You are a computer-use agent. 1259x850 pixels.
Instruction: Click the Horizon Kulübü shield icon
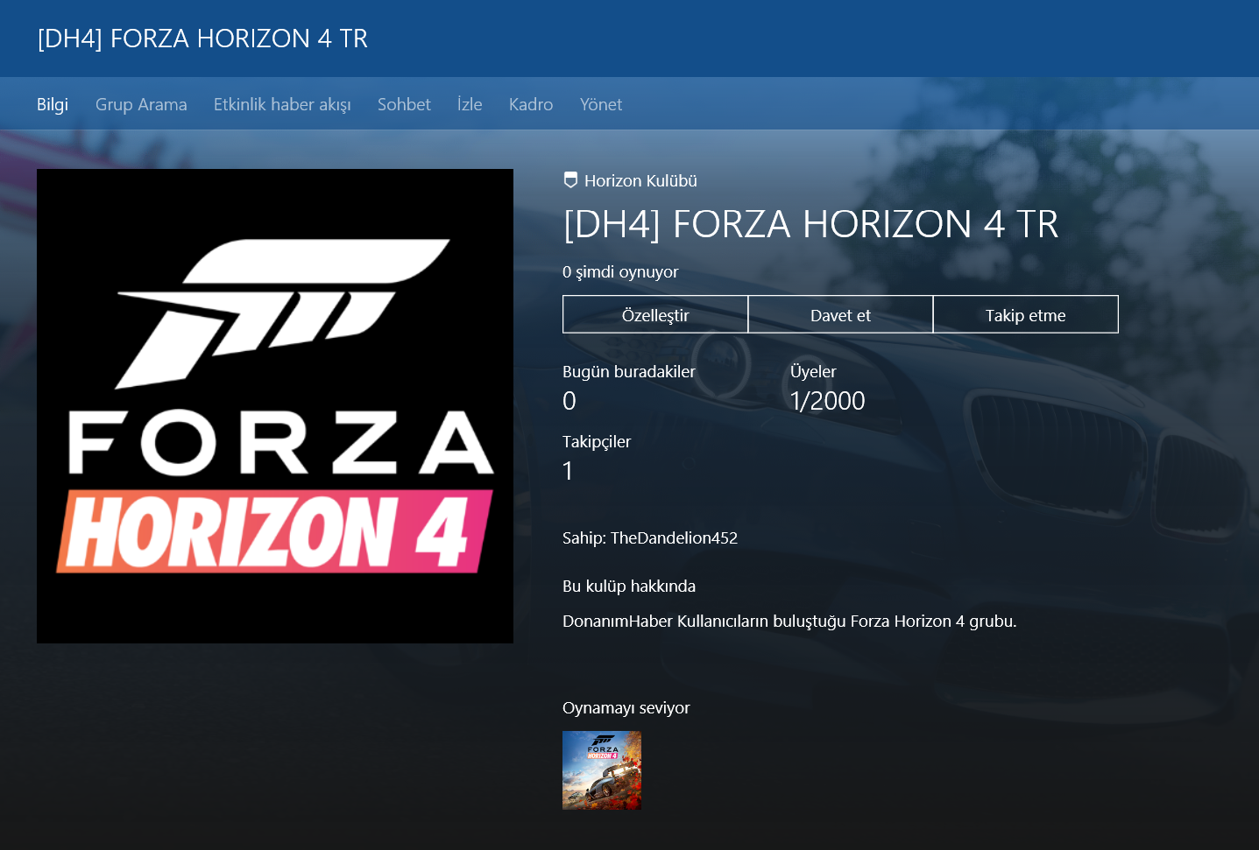pos(570,180)
